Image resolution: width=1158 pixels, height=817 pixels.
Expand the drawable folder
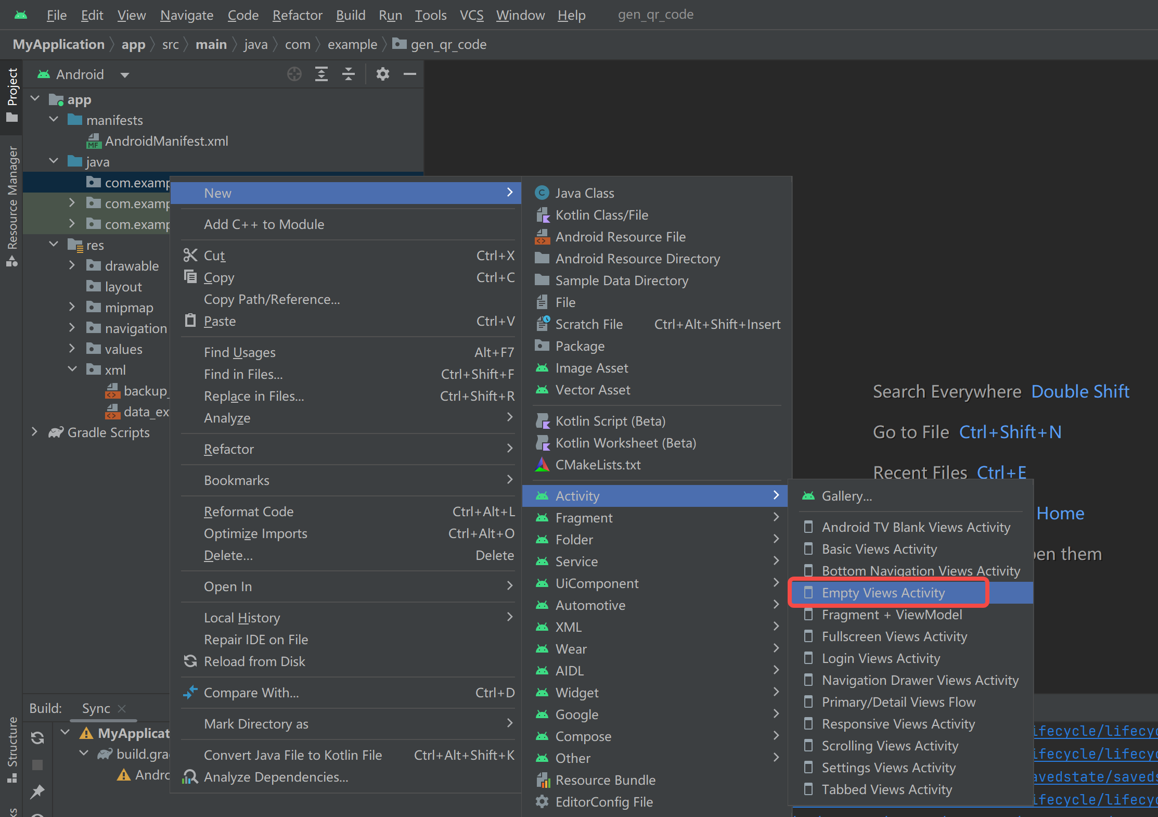[72, 265]
